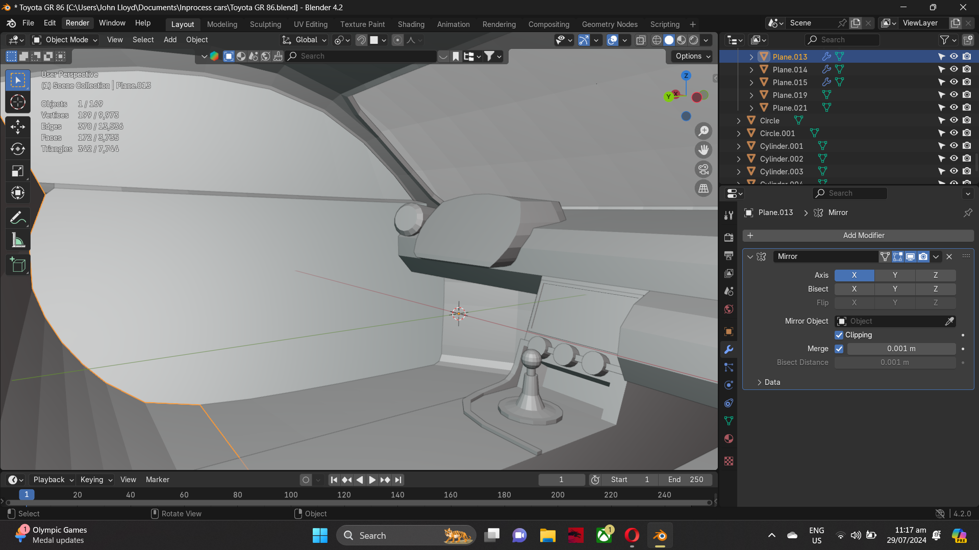Image resolution: width=979 pixels, height=550 pixels.
Task: Switch to the Shading workspace tab
Action: coord(411,24)
